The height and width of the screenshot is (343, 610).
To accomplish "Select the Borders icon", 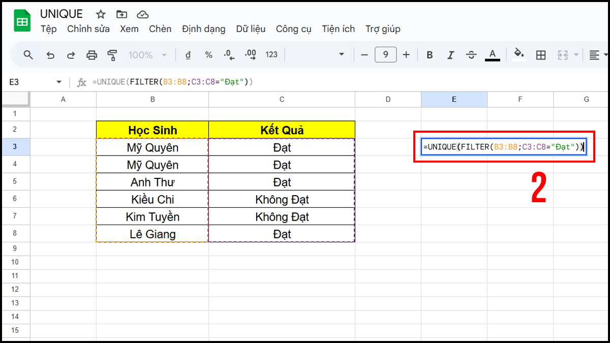I will (541, 54).
